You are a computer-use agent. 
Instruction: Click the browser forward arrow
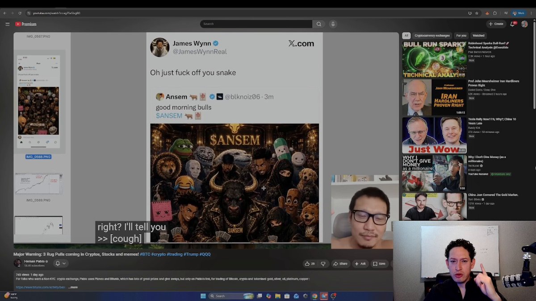[x=13, y=13]
